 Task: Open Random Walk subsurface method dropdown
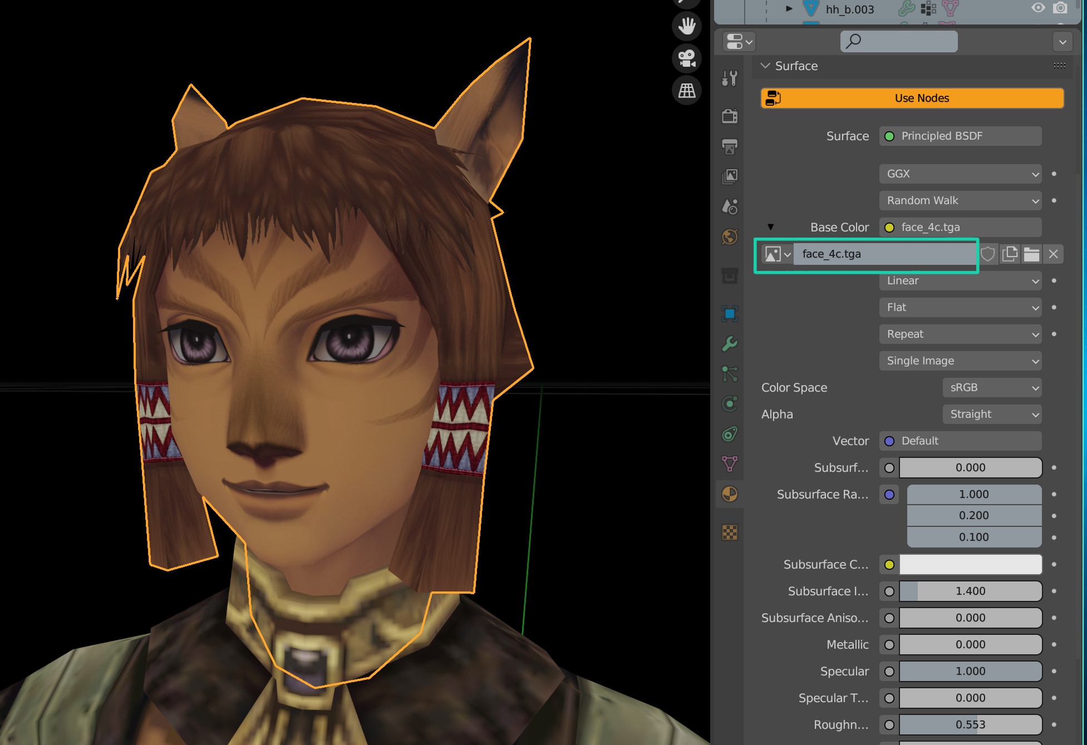click(x=960, y=201)
